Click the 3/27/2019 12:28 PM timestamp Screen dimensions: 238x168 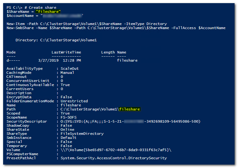coord(59,60)
